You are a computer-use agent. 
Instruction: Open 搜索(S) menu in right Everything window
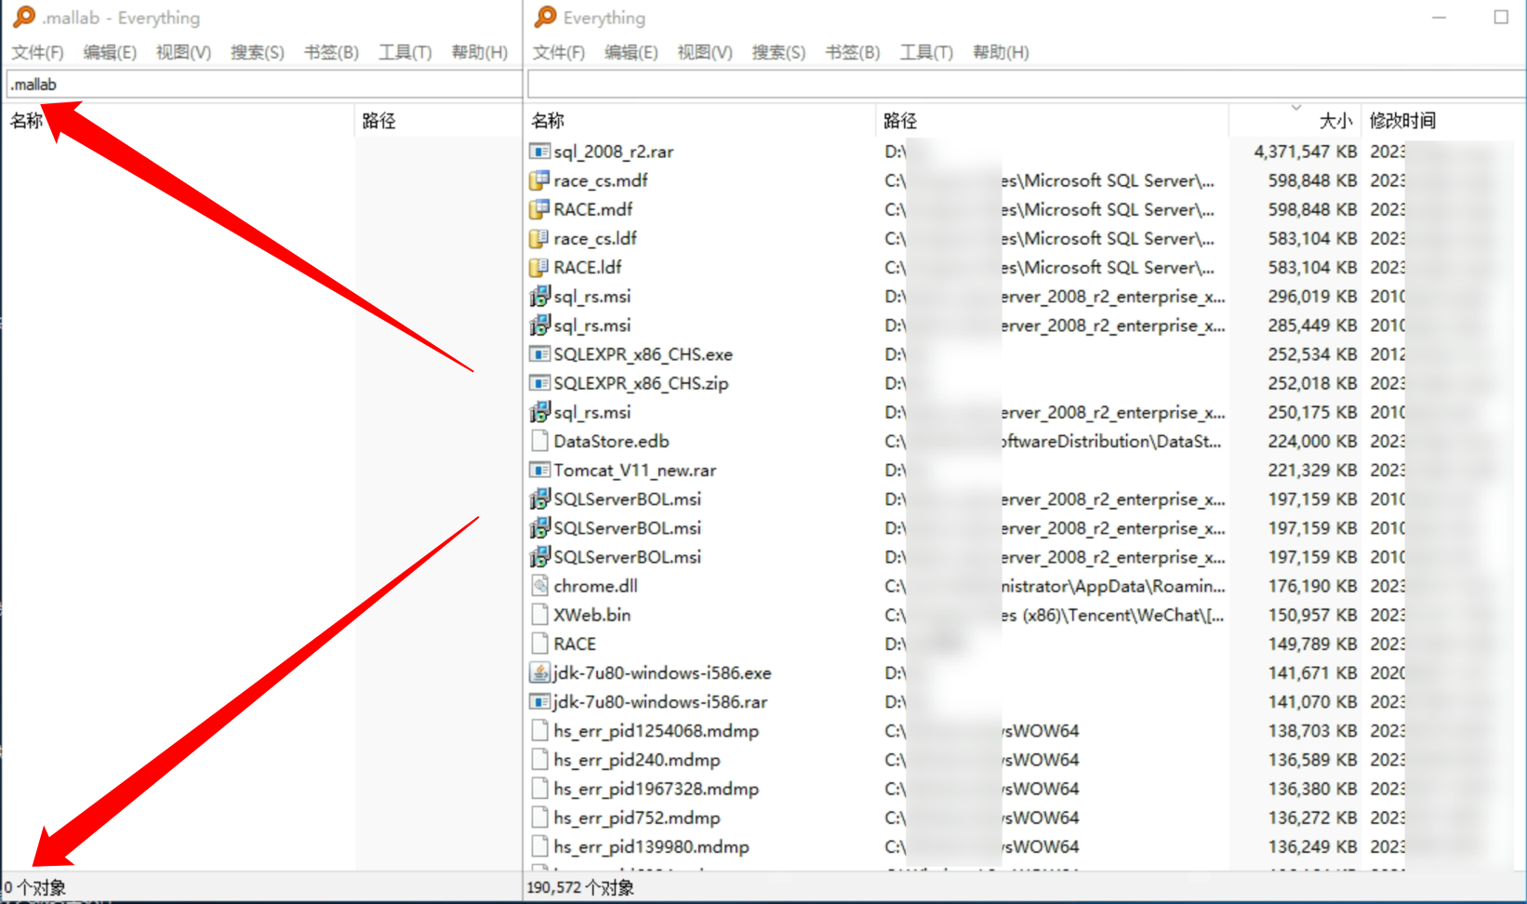click(778, 52)
